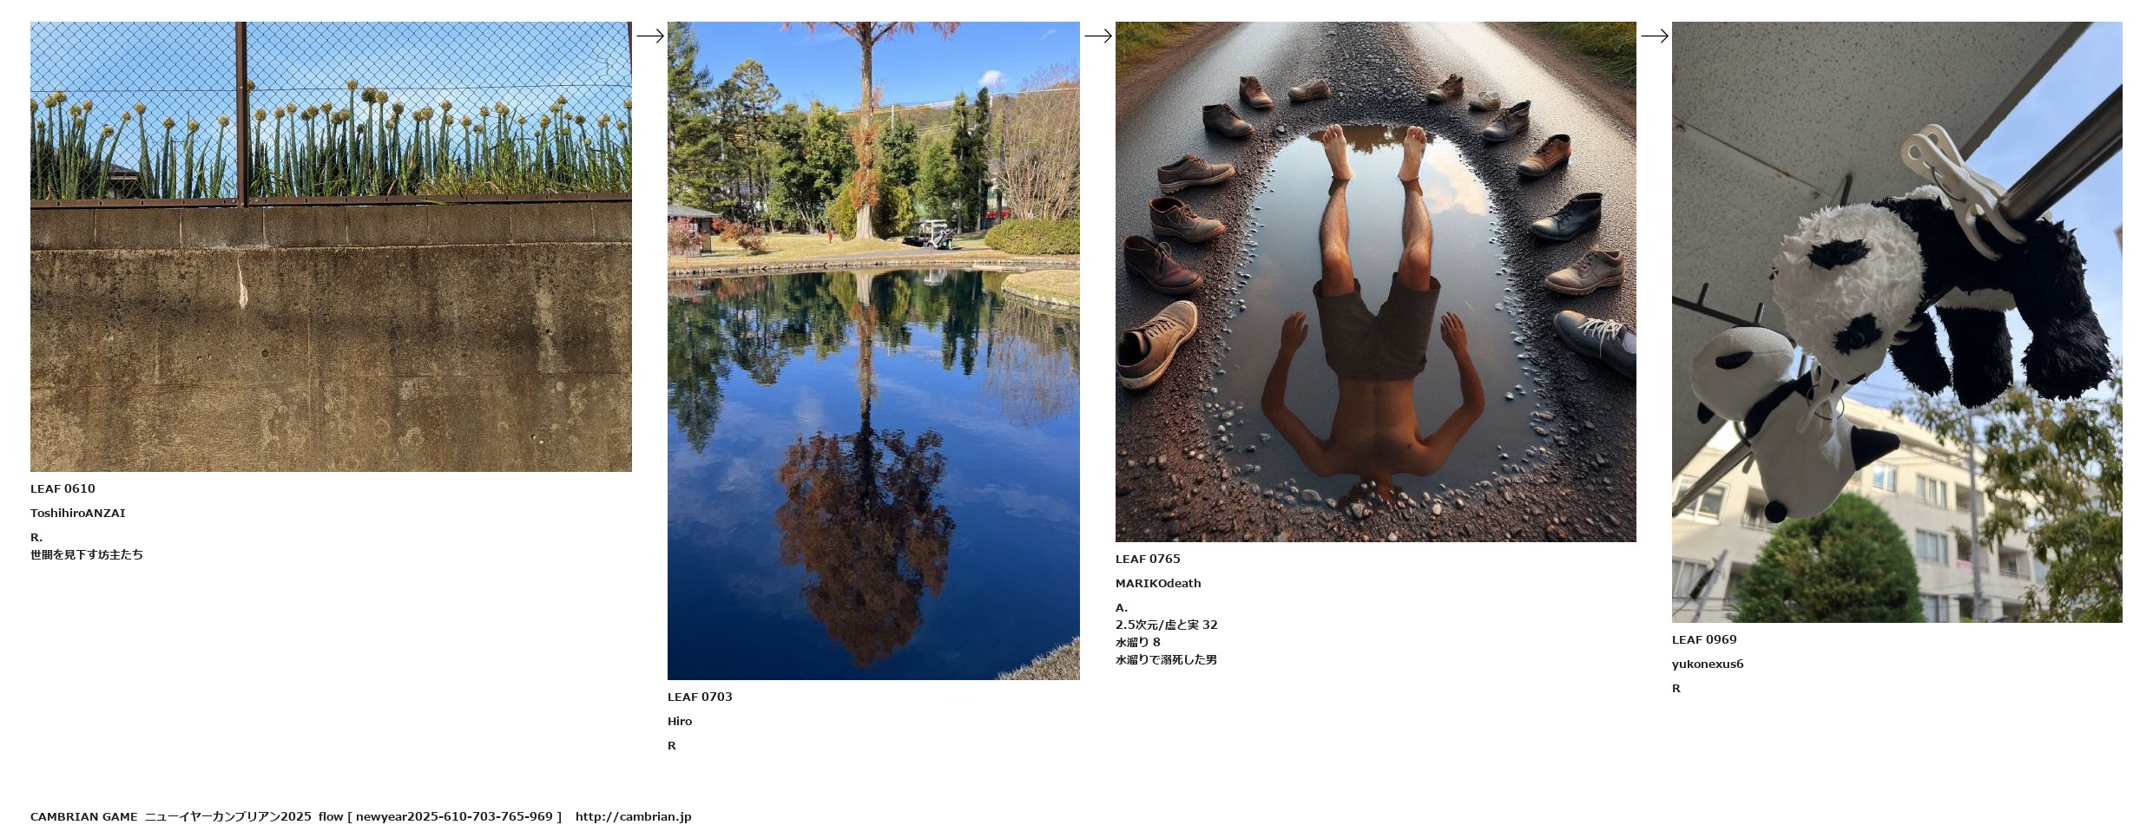Open the puddle with shoes image
Viewport: 2153px width, 838px height.
tap(1376, 282)
